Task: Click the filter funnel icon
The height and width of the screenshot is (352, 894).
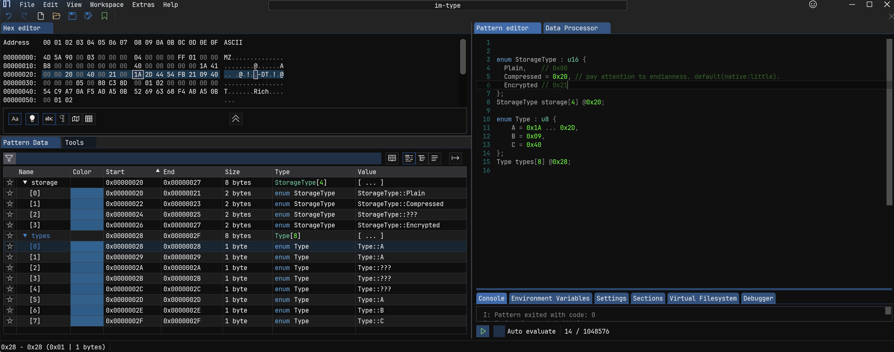Action: coord(9,158)
